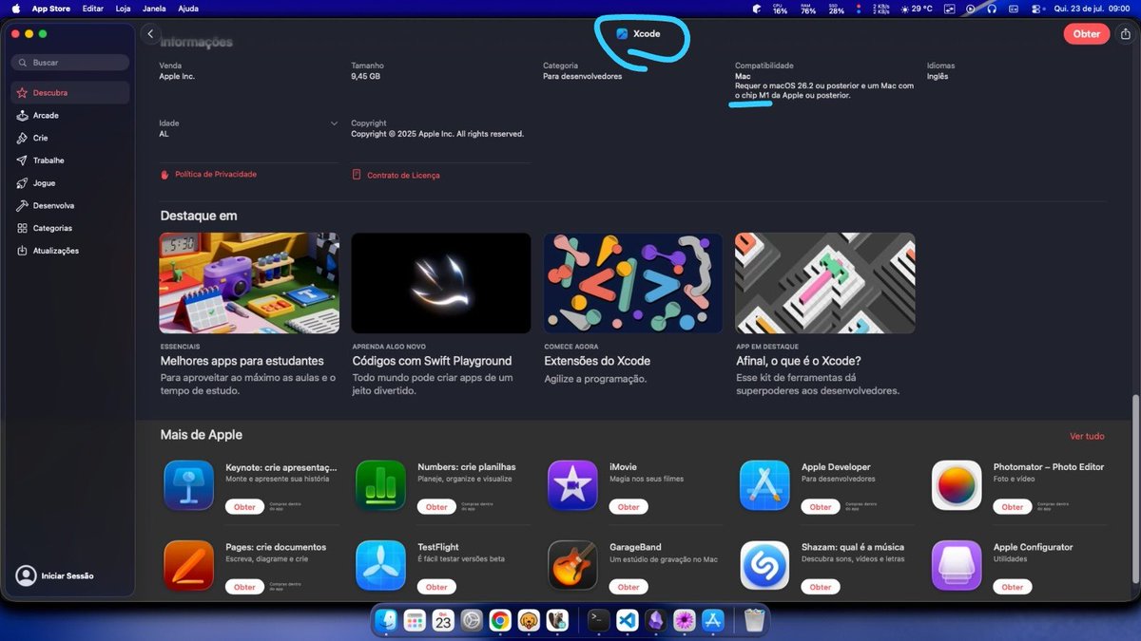Open the Categorias sidebar section
This screenshot has width=1141, height=641.
(70, 229)
